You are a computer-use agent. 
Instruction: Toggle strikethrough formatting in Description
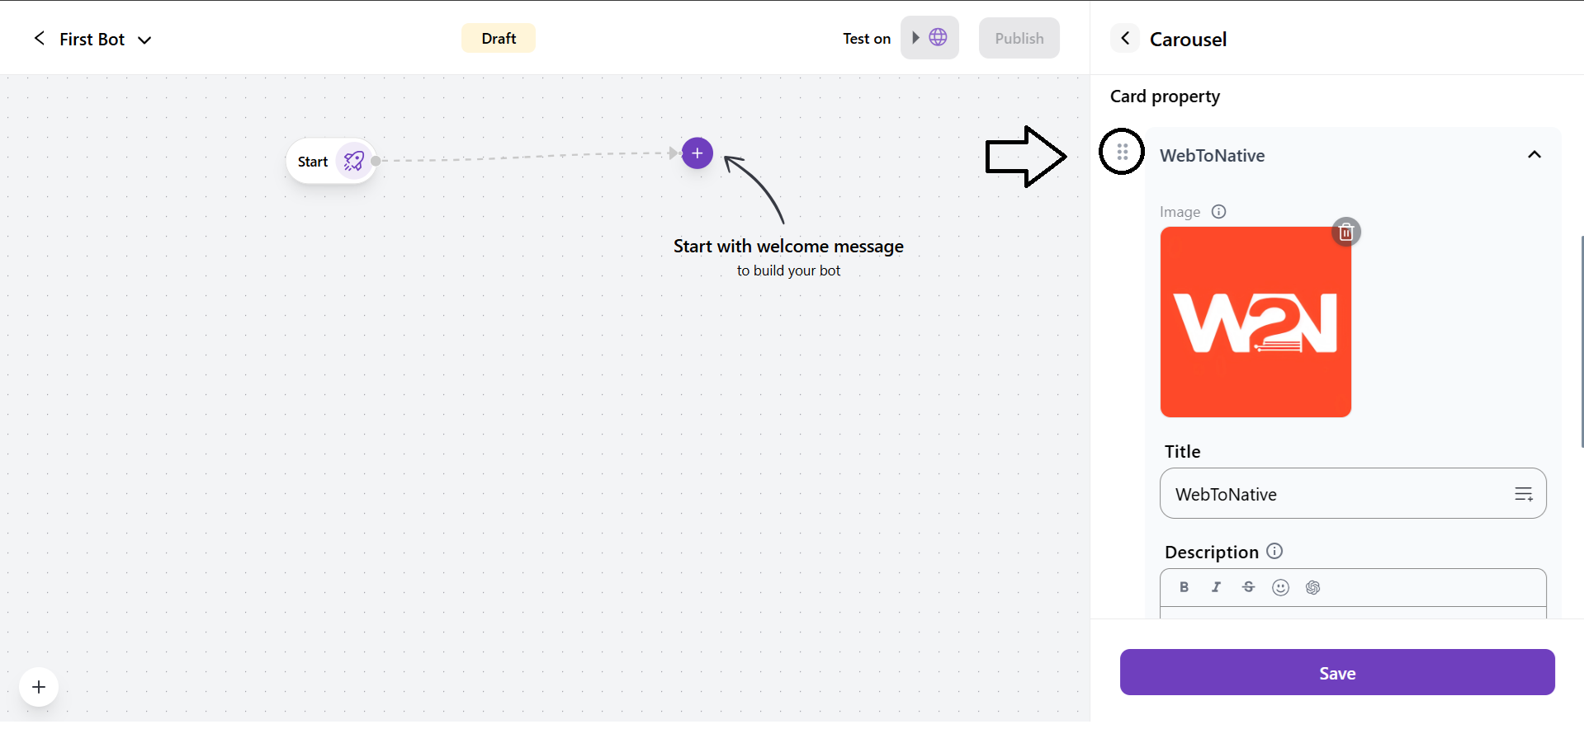coord(1248,587)
